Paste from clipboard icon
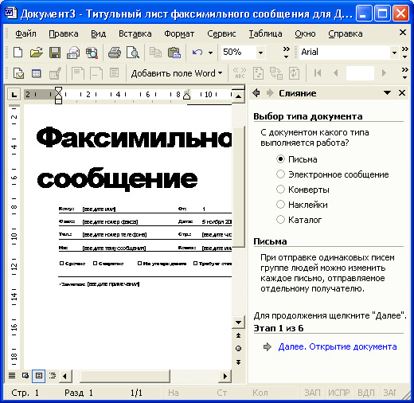This screenshot has width=414, height=403. coord(174,53)
